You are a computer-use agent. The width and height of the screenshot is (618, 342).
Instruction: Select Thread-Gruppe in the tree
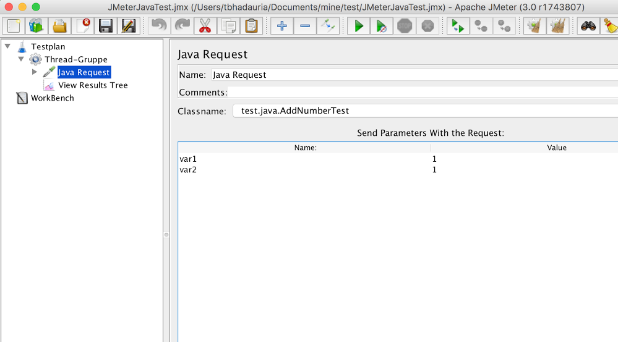pyautogui.click(x=76, y=59)
